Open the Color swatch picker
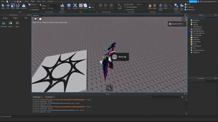218x122 pixels. 81,5
